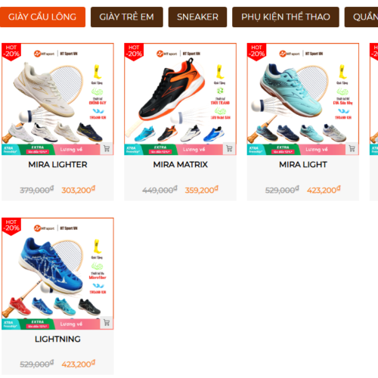The image size is (378, 378).
Task: Add MIRA MATRIX to cart icon
Action: pyautogui.click(x=229, y=149)
